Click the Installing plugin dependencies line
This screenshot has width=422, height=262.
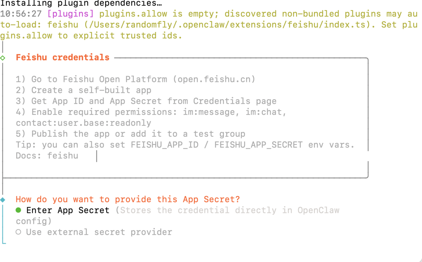[80, 3]
